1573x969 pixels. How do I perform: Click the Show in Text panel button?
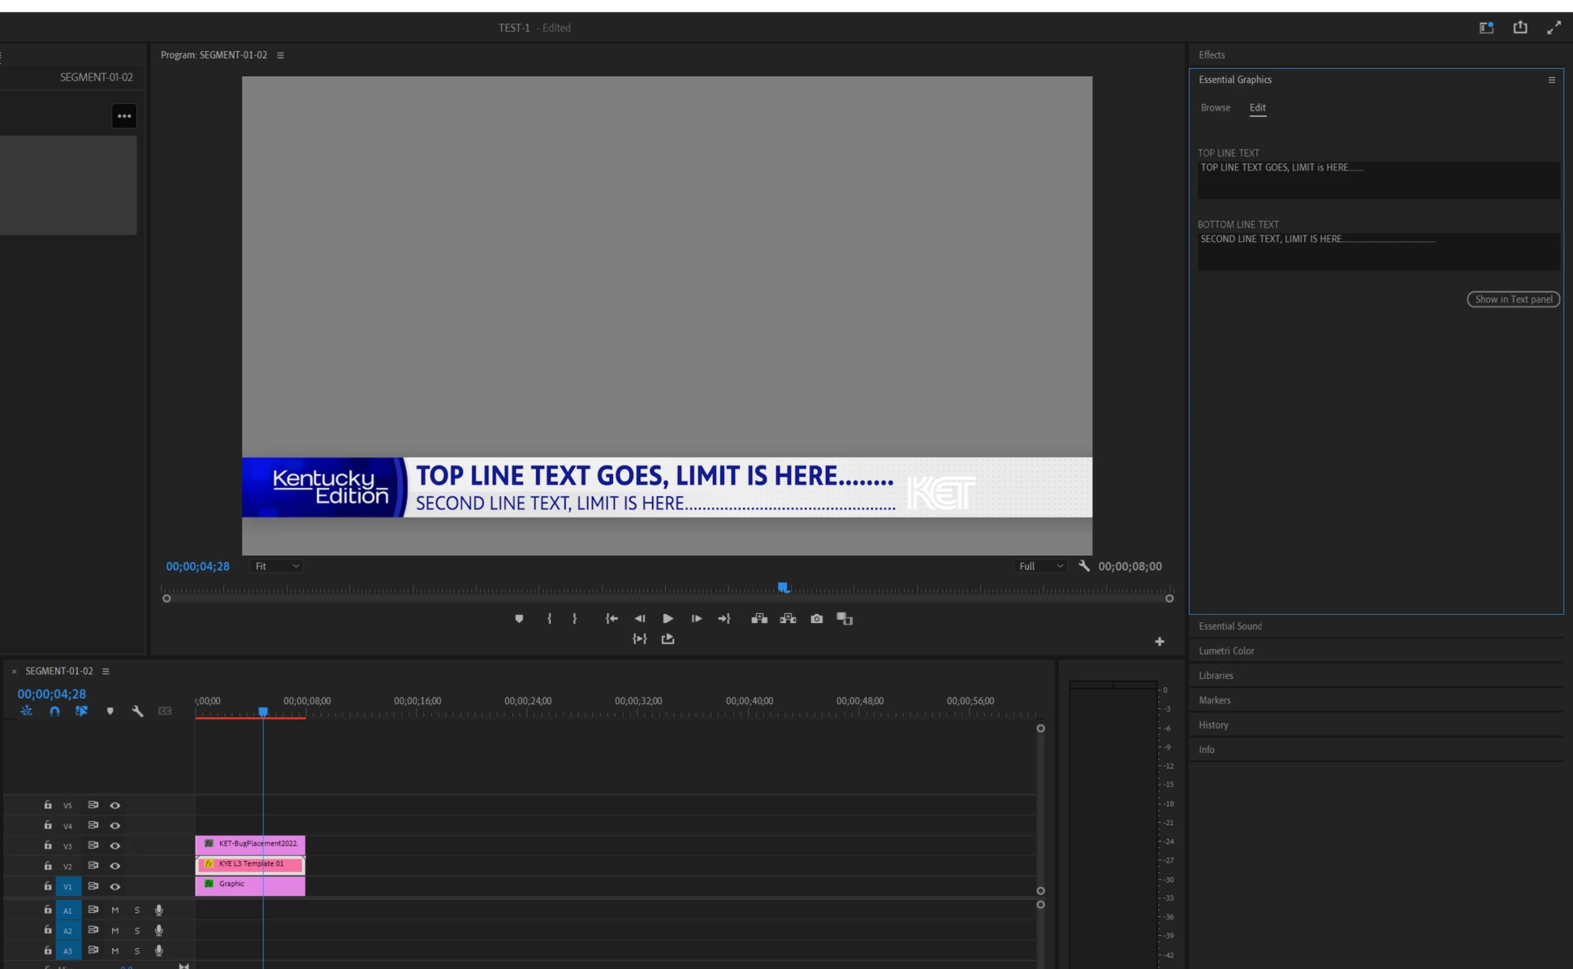click(1513, 300)
